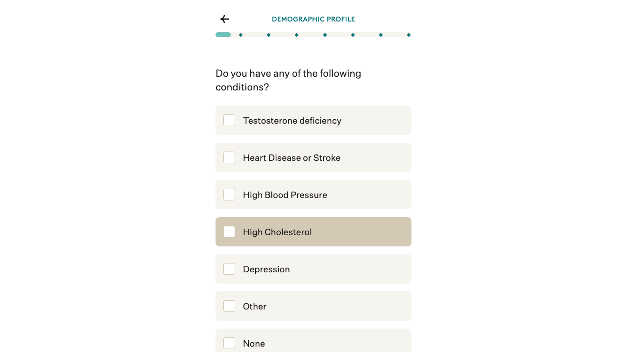
Task: Select the None option row
Action: [x=313, y=343]
